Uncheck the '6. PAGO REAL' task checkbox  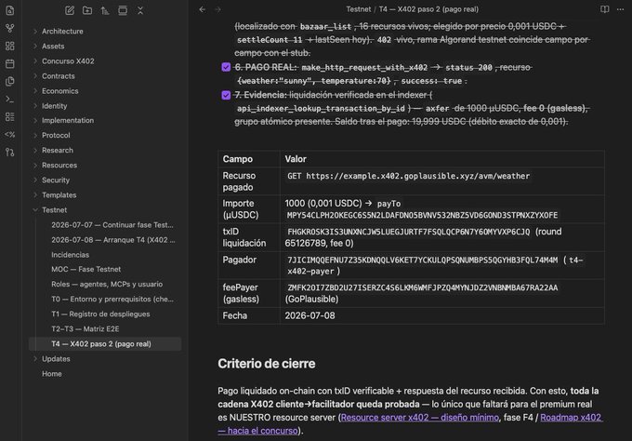[226, 67]
